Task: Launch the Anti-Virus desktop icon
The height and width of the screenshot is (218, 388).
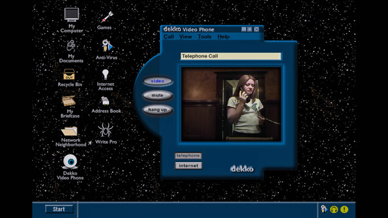Action: [x=107, y=46]
